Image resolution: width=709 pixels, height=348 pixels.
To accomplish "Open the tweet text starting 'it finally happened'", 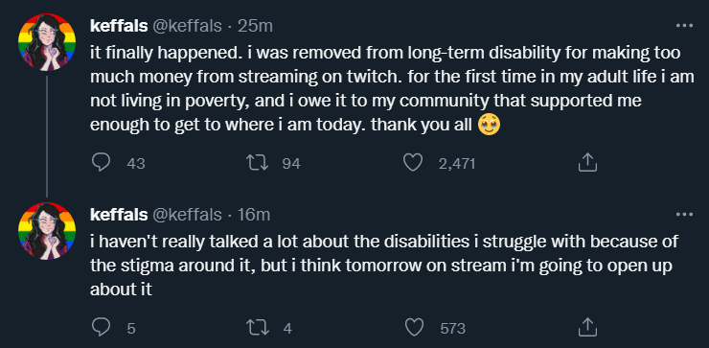I will pos(392,89).
